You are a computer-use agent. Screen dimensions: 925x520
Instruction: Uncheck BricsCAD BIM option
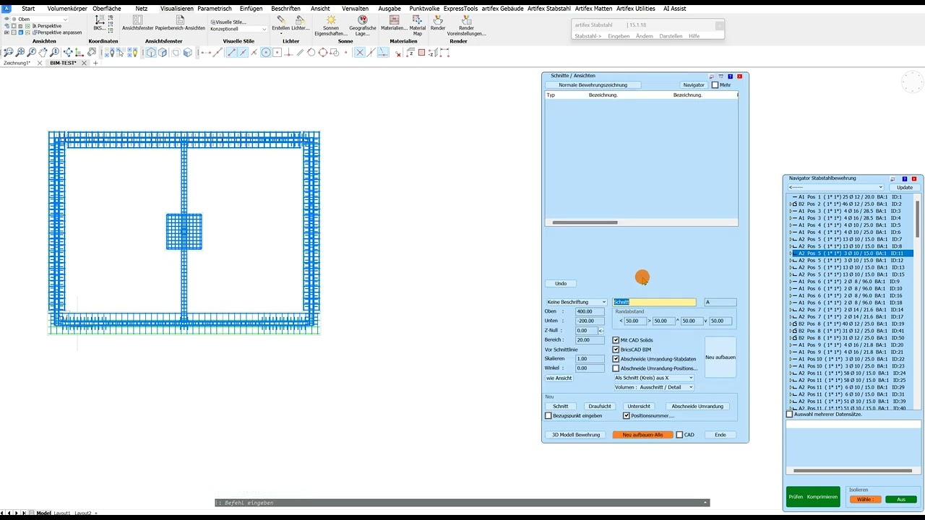click(616, 350)
